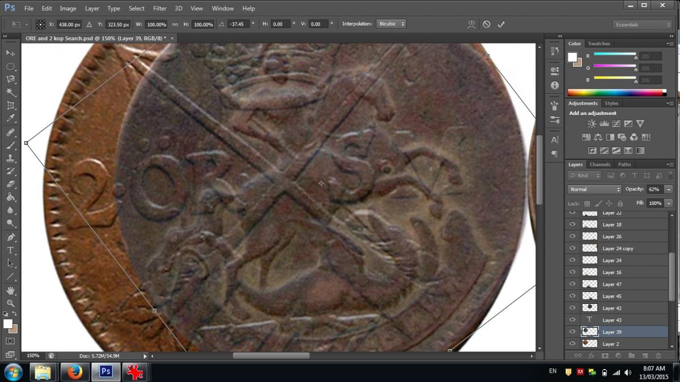Screen dimensions: 680x382
Task: Open the Filter menu
Action: coord(160,8)
